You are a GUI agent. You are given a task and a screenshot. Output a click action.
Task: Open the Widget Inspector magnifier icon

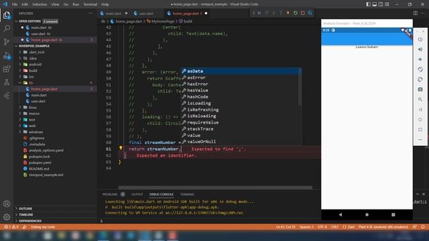point(310,13)
